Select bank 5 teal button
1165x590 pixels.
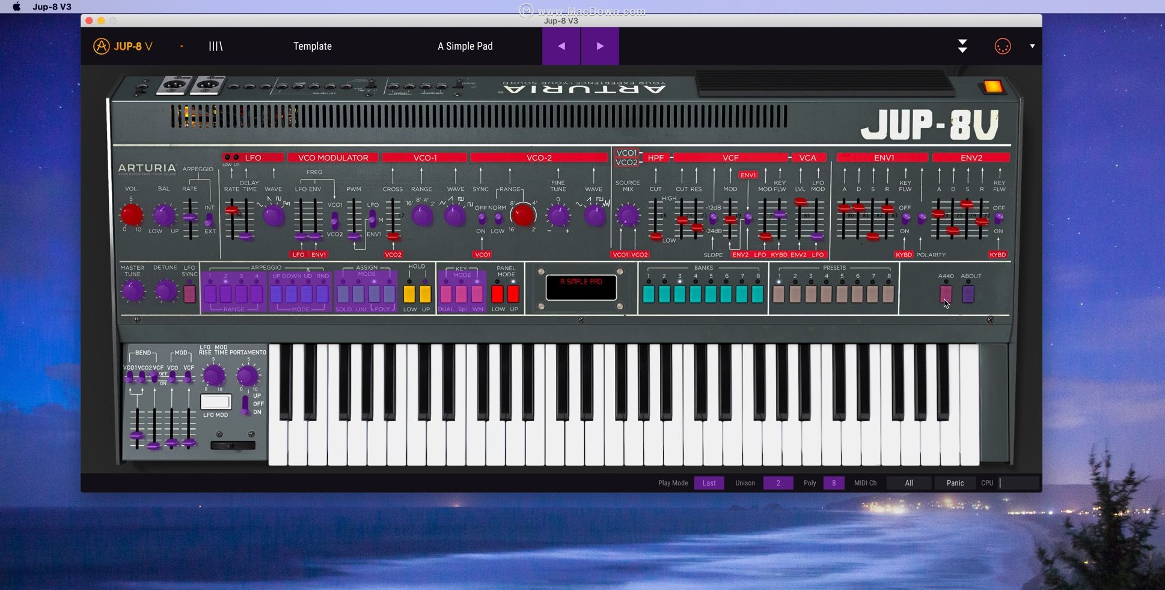(711, 294)
